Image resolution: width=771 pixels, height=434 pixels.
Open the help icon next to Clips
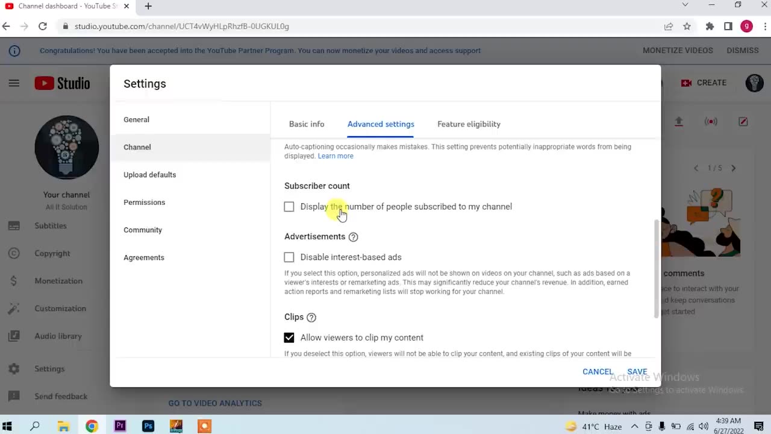click(x=311, y=317)
